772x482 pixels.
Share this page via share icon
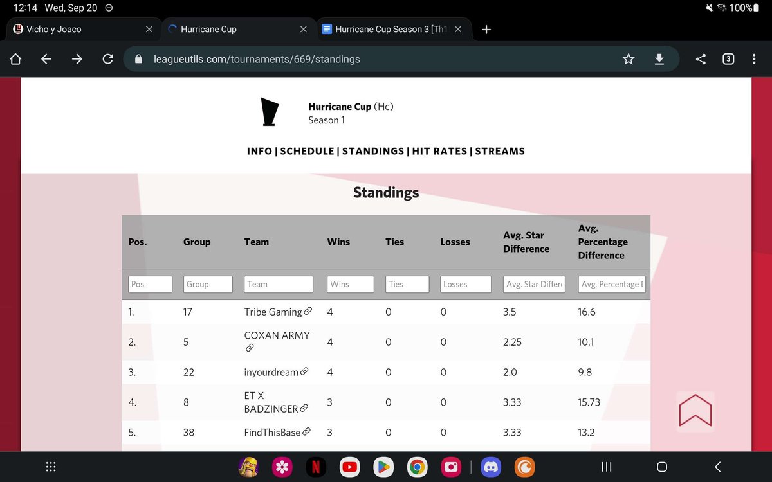[x=701, y=59]
